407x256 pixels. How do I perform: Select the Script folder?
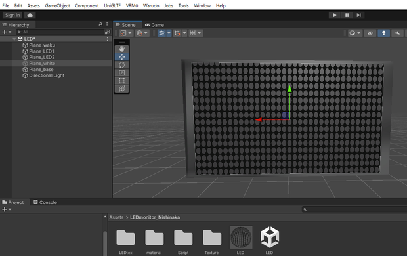click(183, 242)
